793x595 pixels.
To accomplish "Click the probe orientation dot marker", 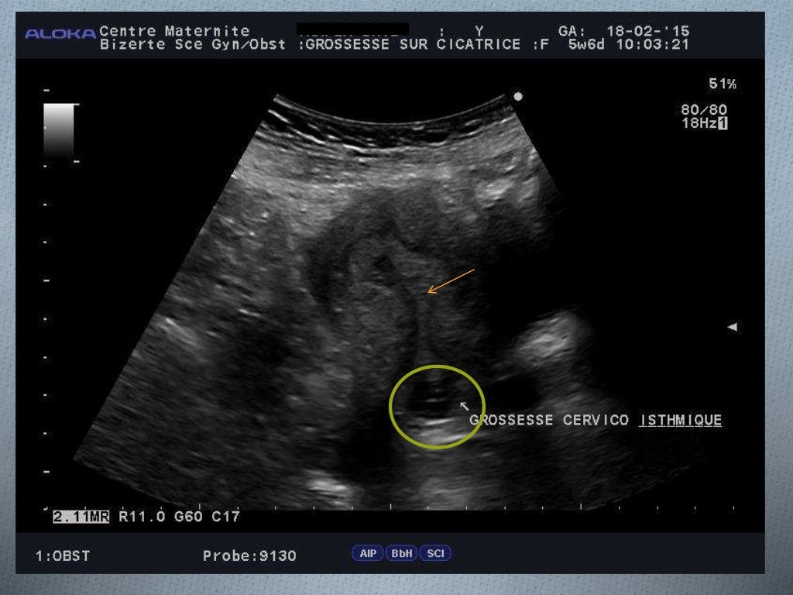I will (x=518, y=96).
